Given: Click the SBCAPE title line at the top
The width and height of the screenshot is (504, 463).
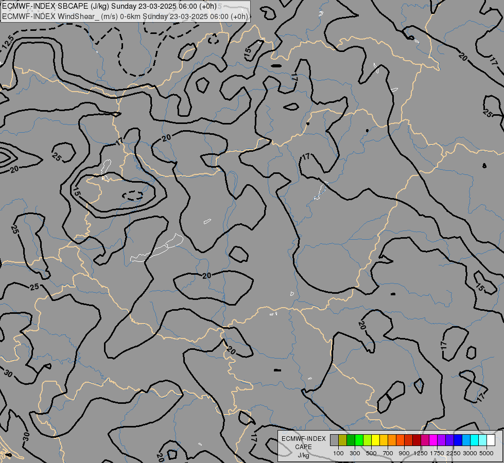Looking at the screenshot, I should [x=109, y=6].
